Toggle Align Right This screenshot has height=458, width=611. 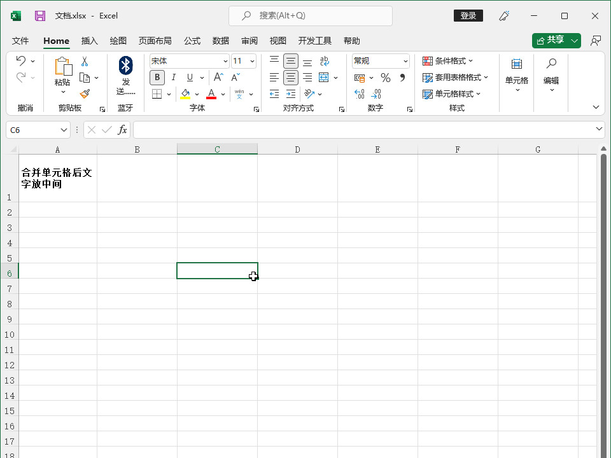point(307,78)
